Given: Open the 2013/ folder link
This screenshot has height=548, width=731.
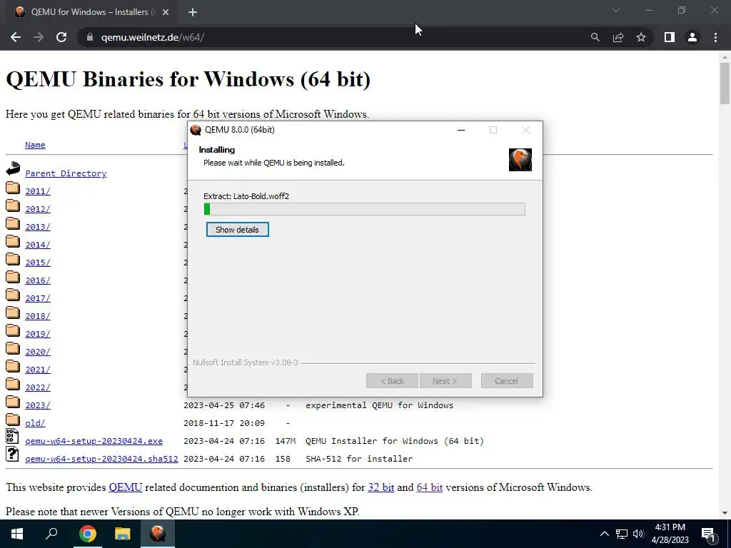Looking at the screenshot, I should 38,227.
